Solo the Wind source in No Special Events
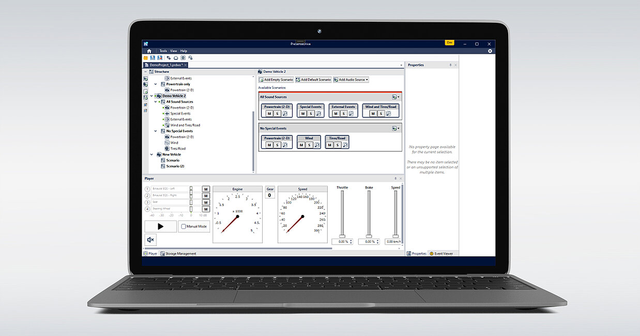Viewport: 640px width, 336px height. pos(309,145)
